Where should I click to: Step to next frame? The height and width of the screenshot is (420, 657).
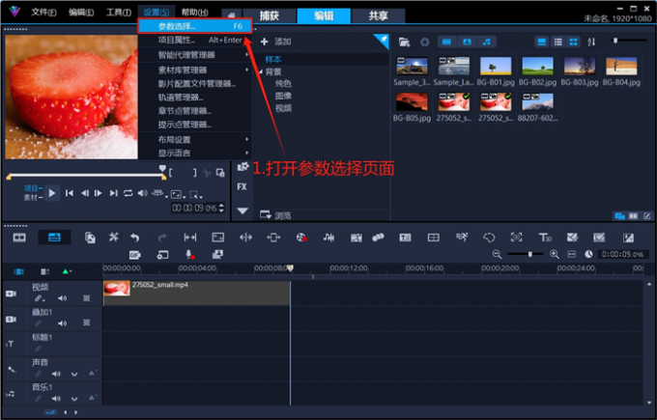coord(98,193)
